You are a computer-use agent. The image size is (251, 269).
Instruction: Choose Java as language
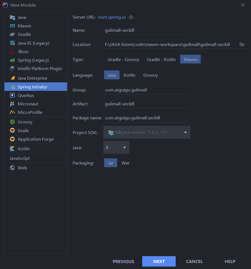(112, 75)
